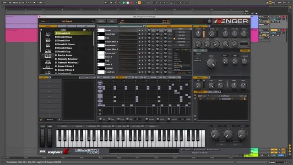Select the middle preset browser tab
The width and height of the screenshot is (293, 165).
(67, 26)
